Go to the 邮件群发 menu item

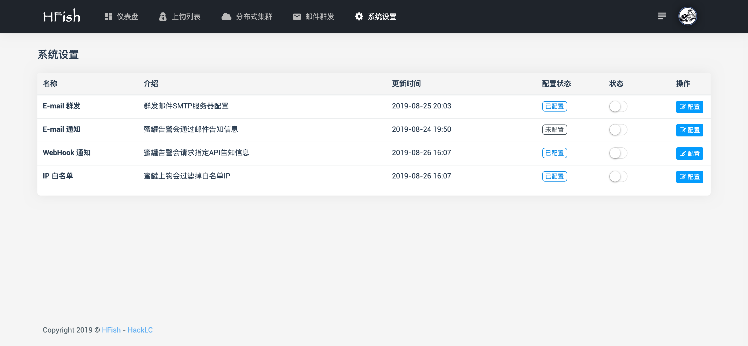pos(319,17)
